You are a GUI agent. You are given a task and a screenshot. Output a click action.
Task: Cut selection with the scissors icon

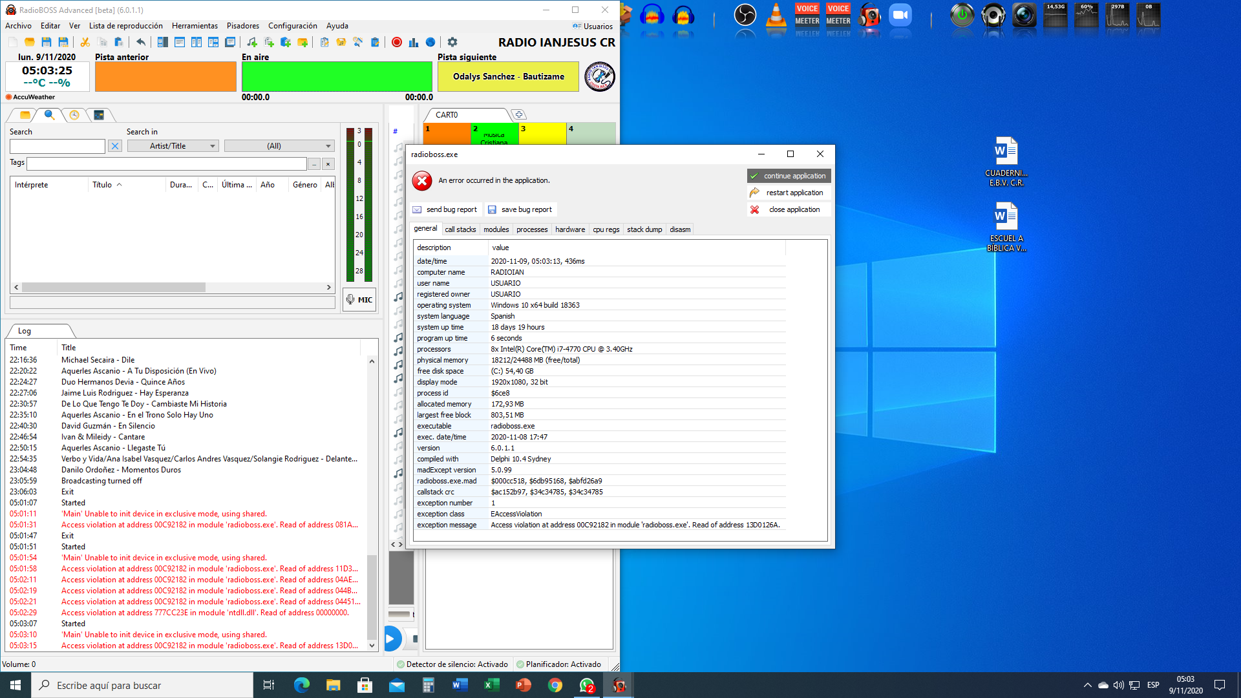(x=85, y=42)
